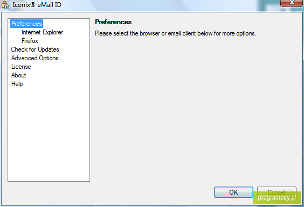Select the Firefox tree entry

click(x=30, y=41)
